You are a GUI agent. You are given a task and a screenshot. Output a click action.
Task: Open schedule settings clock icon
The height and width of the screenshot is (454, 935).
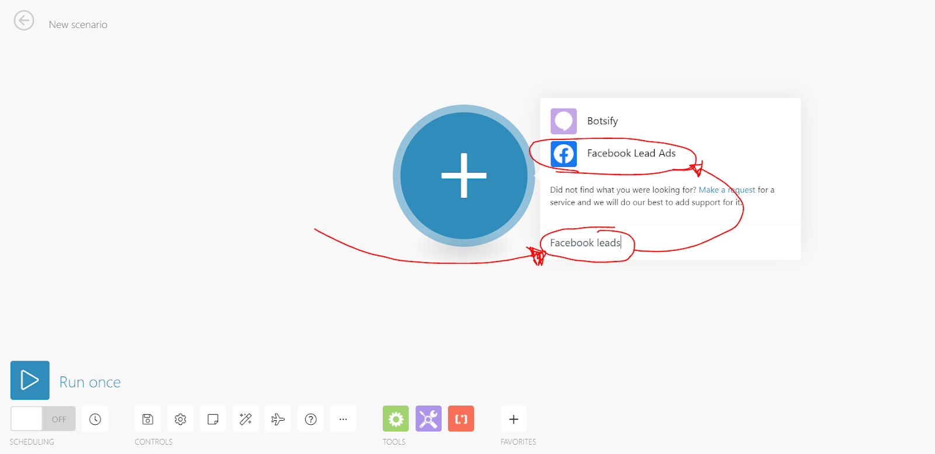pyautogui.click(x=95, y=419)
